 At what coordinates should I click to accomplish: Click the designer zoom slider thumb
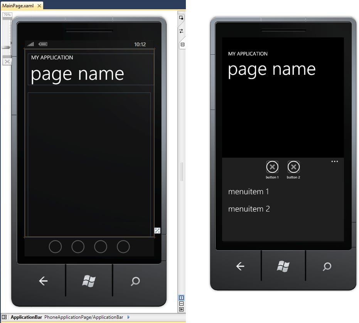click(x=7, y=47)
